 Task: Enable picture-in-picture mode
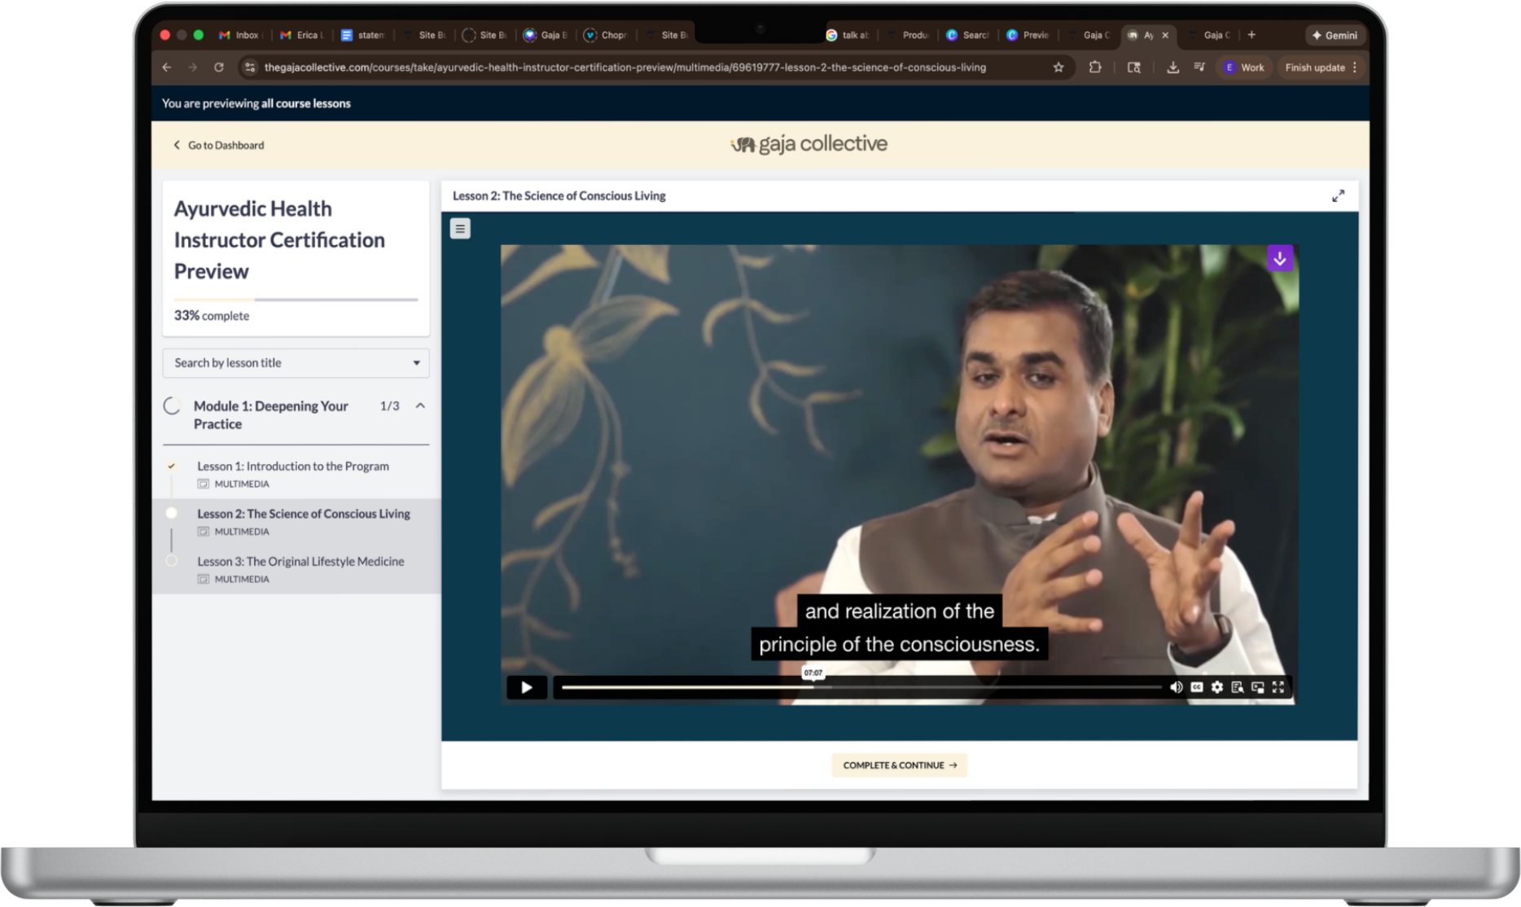point(1257,687)
